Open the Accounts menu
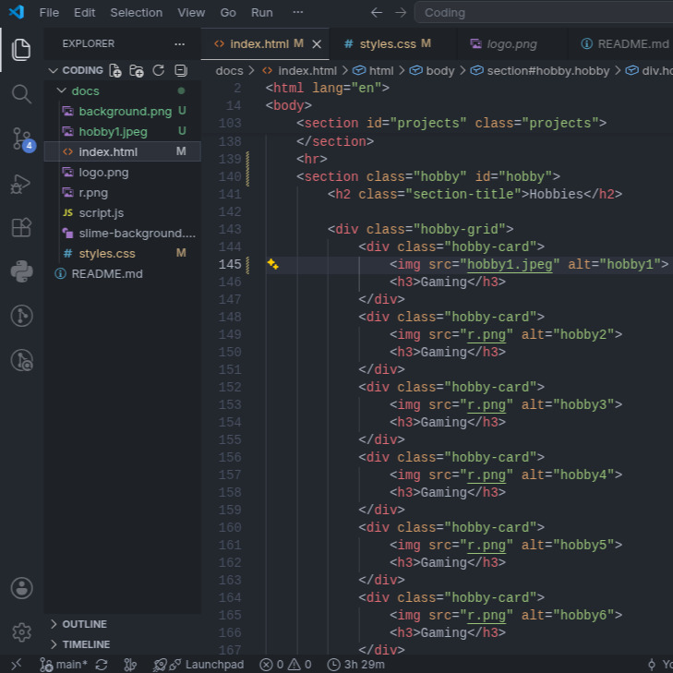Screen dimensions: 673x673 pos(21,587)
